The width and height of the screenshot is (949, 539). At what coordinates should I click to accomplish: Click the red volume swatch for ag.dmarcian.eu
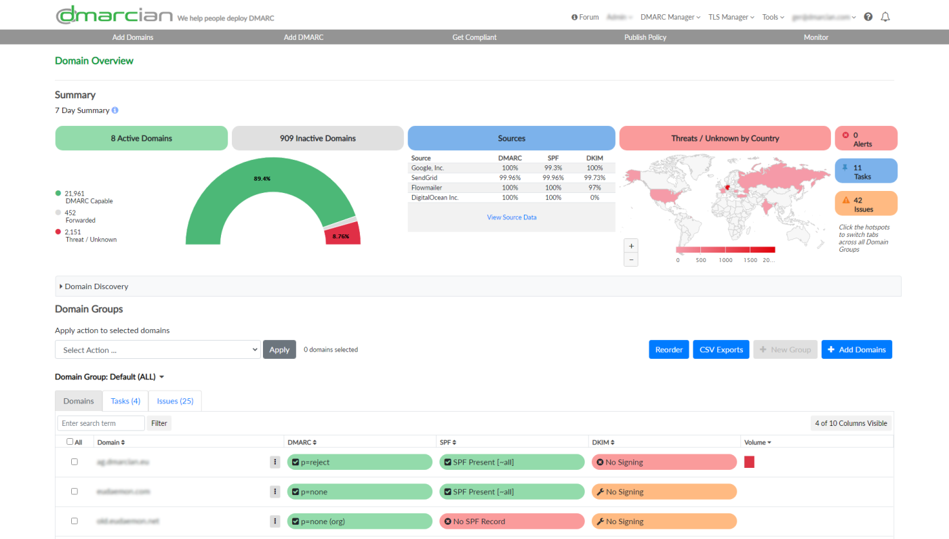(749, 462)
